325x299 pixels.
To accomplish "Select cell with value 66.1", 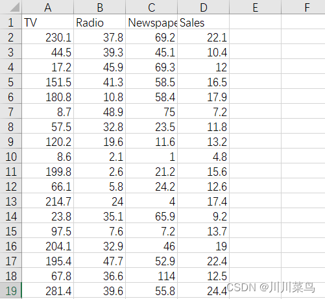I will [x=48, y=186].
